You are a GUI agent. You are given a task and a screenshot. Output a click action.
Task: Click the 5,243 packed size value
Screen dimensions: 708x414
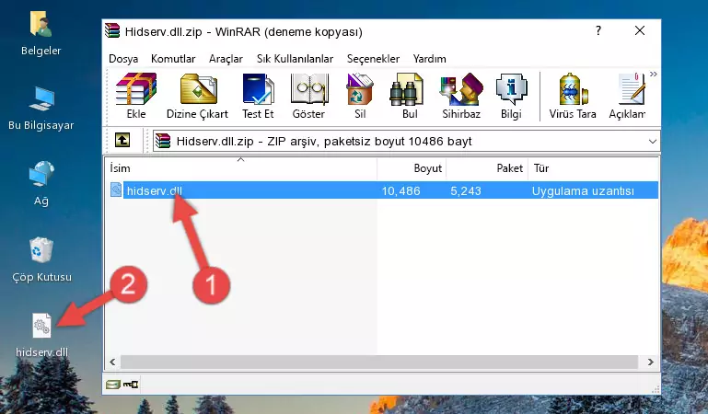click(466, 190)
